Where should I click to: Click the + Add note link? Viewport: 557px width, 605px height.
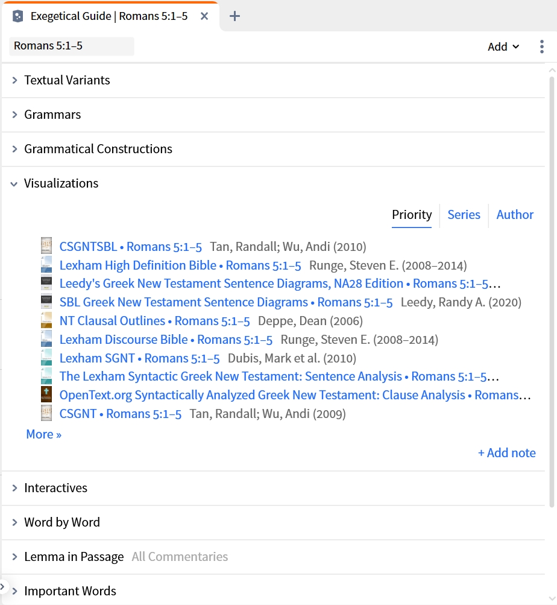506,452
